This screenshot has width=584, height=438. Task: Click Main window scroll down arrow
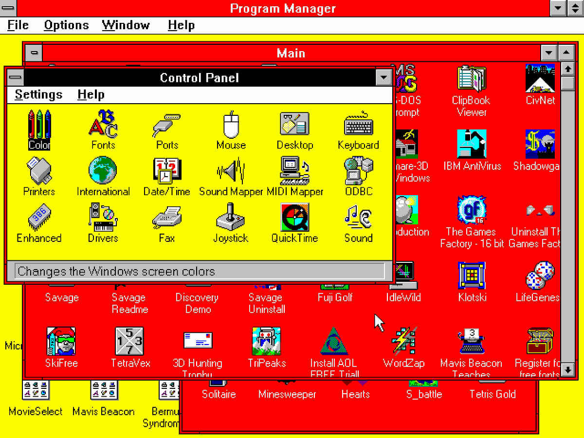click(x=567, y=370)
